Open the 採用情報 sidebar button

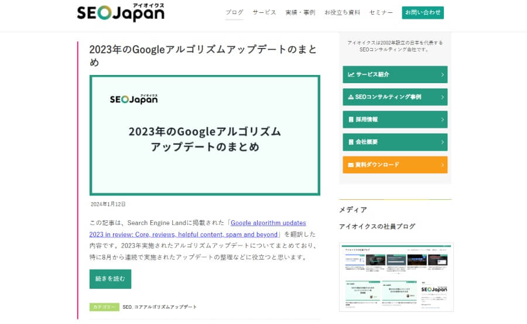tap(395, 120)
